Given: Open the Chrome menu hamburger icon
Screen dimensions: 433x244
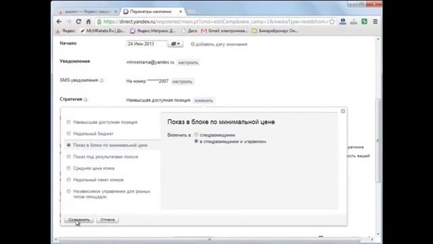Looking at the screenshot, I should point(375,21).
